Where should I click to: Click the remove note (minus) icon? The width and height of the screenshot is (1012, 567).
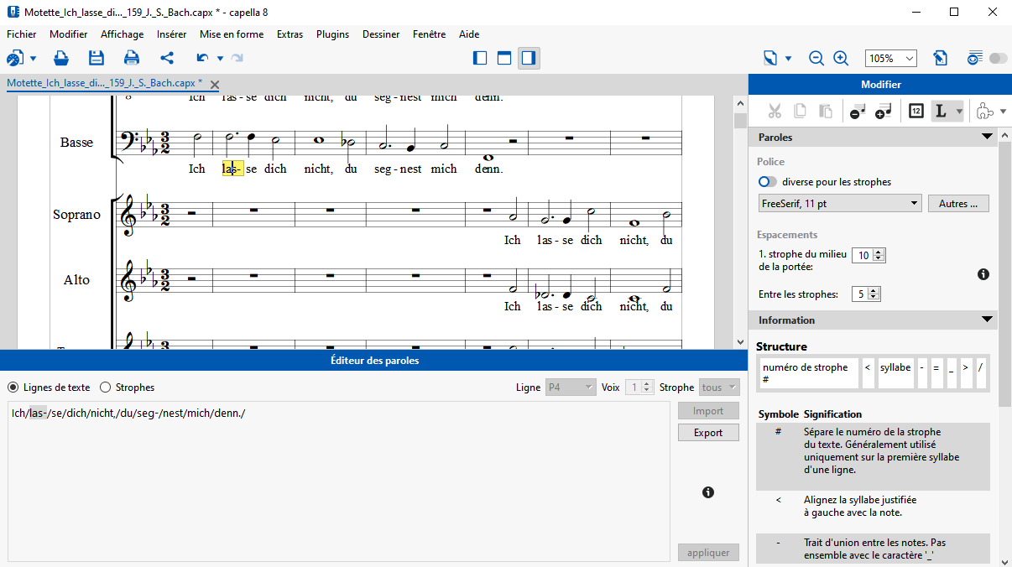[x=858, y=111]
